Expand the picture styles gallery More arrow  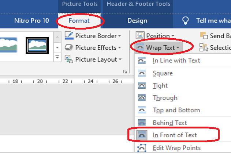click(x=57, y=57)
